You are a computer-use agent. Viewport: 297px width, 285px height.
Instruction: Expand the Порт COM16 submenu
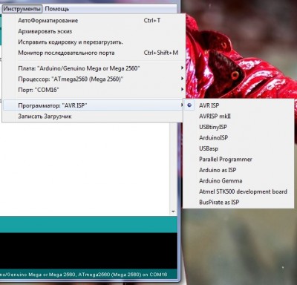pos(94,90)
